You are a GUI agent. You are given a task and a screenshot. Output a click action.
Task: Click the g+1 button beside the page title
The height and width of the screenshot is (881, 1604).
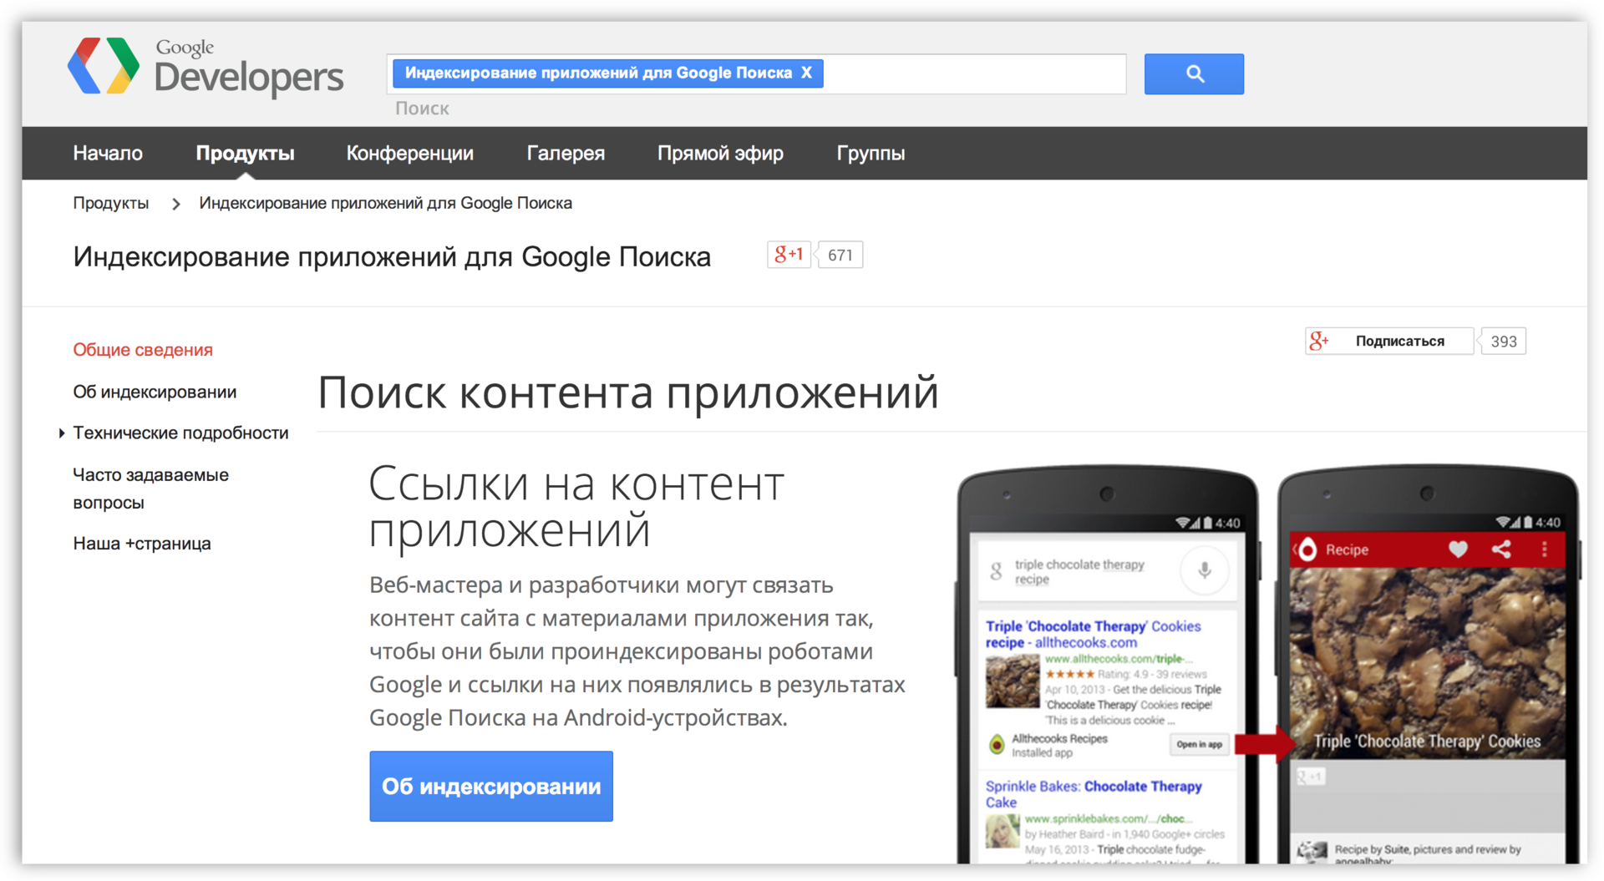[789, 255]
